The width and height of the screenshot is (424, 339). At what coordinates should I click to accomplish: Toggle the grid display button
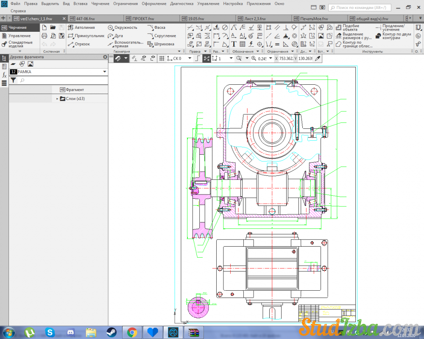coord(162,58)
